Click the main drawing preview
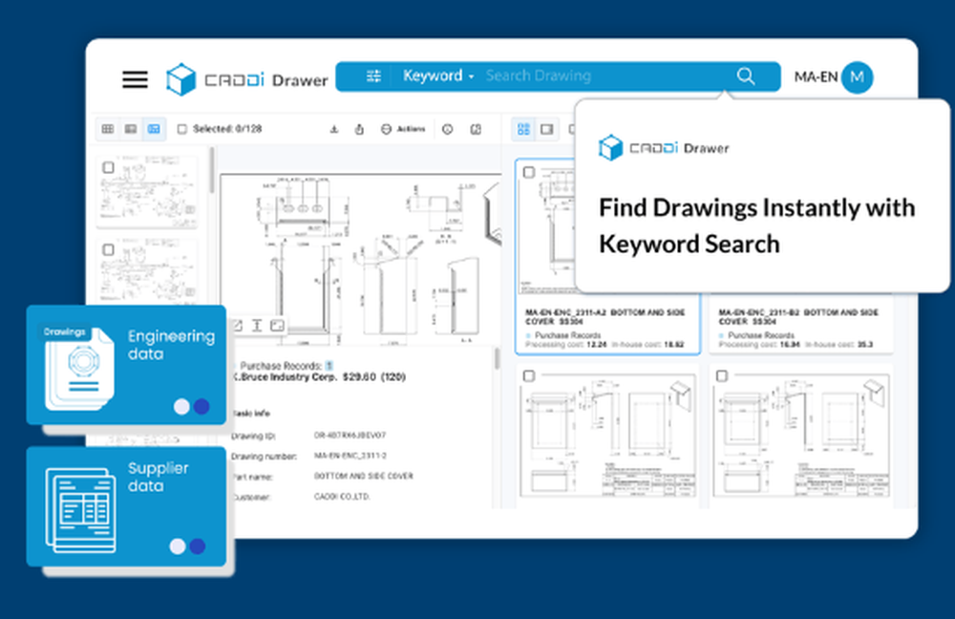The height and width of the screenshot is (619, 955). pos(361,259)
